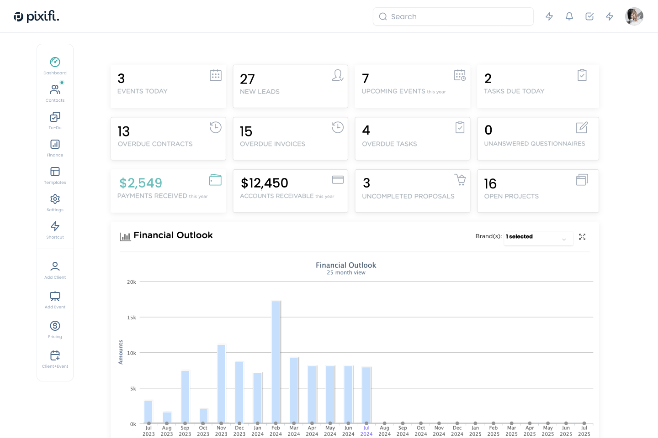The height and width of the screenshot is (438, 658).
Task: Click the Feb 2024 chart bar
Action: 276,362
